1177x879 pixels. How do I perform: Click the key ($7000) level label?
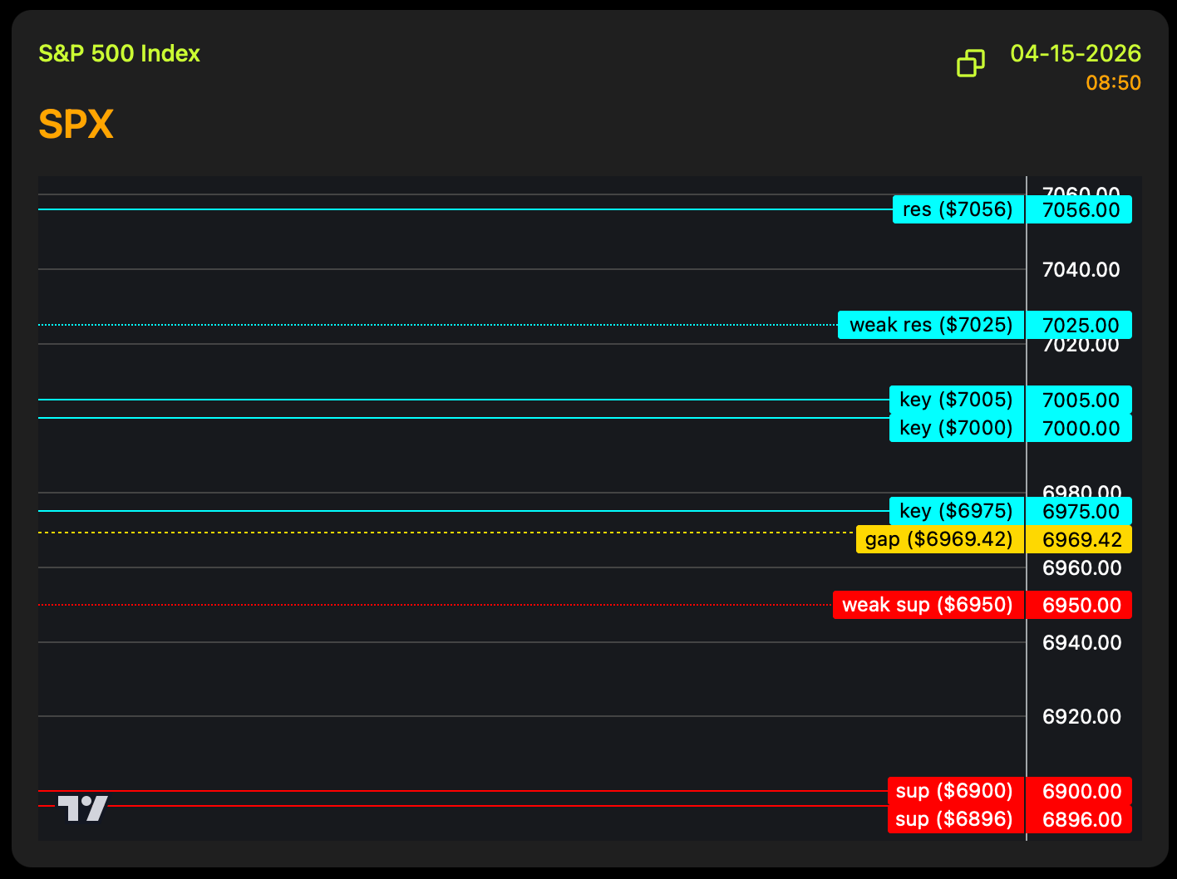pyautogui.click(x=957, y=428)
